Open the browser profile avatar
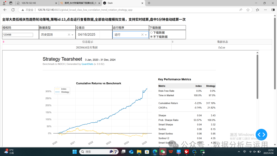The width and height of the screenshot is (277, 156). [x=4, y=3]
